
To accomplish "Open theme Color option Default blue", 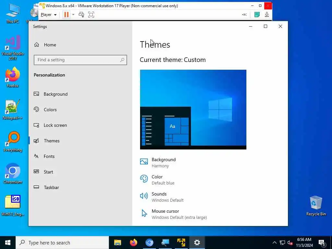I will (x=157, y=180).
